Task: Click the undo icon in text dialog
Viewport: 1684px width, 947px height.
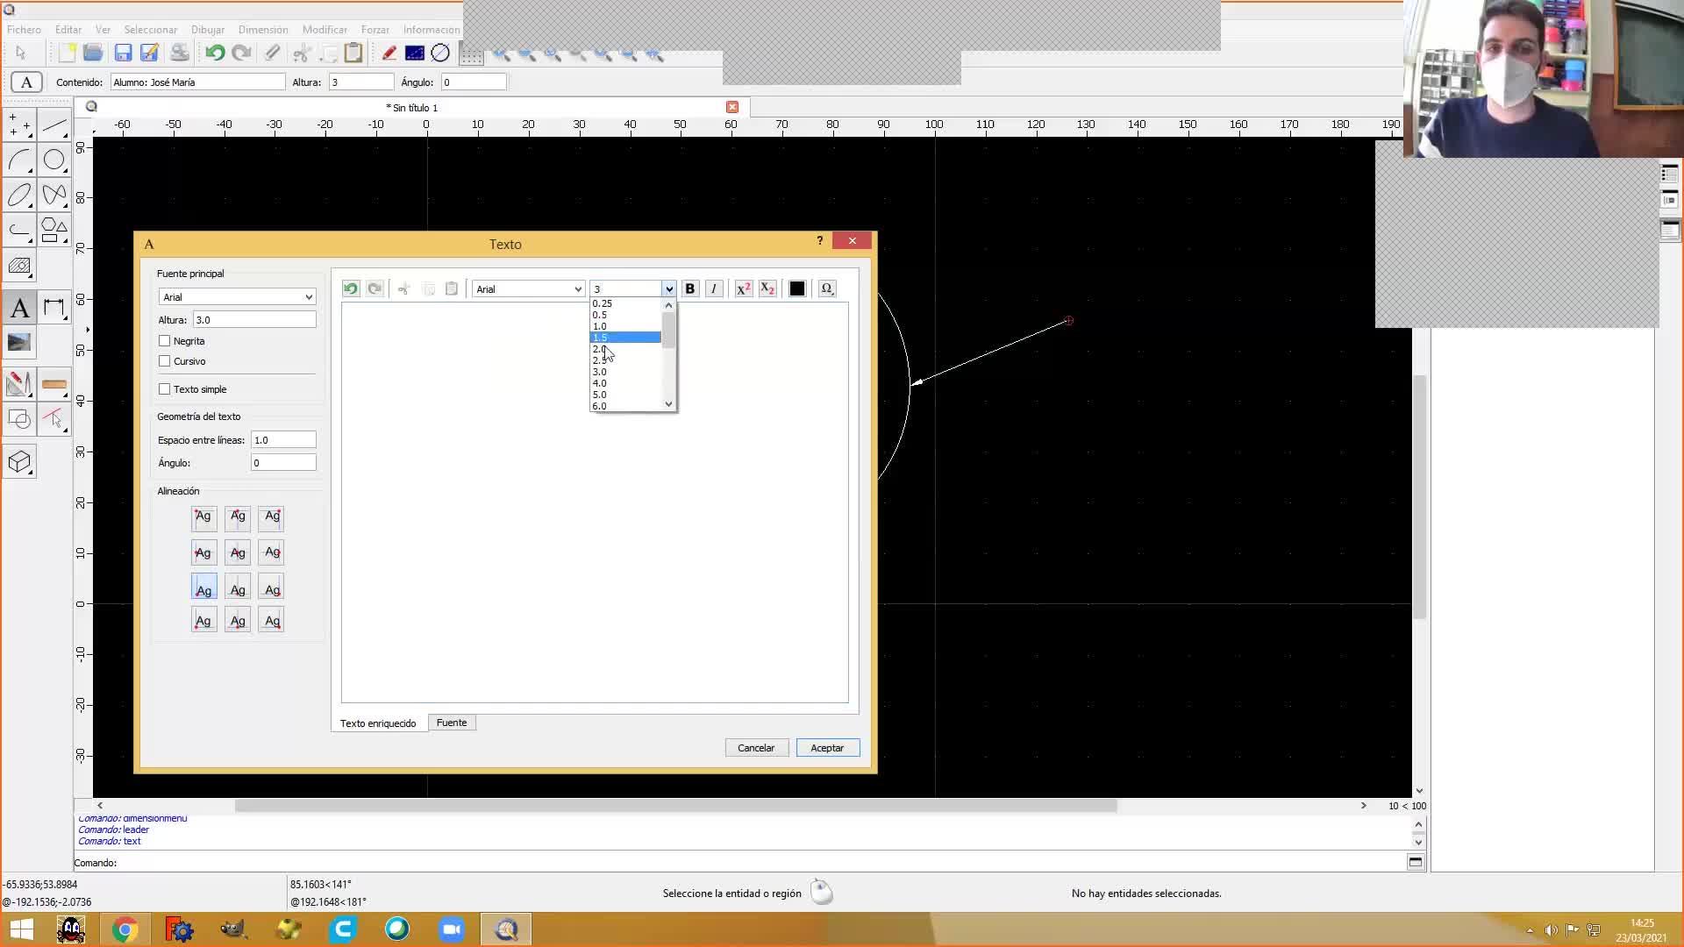Action: 351,288
